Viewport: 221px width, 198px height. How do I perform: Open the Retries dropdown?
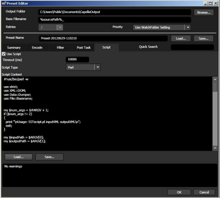51,27
